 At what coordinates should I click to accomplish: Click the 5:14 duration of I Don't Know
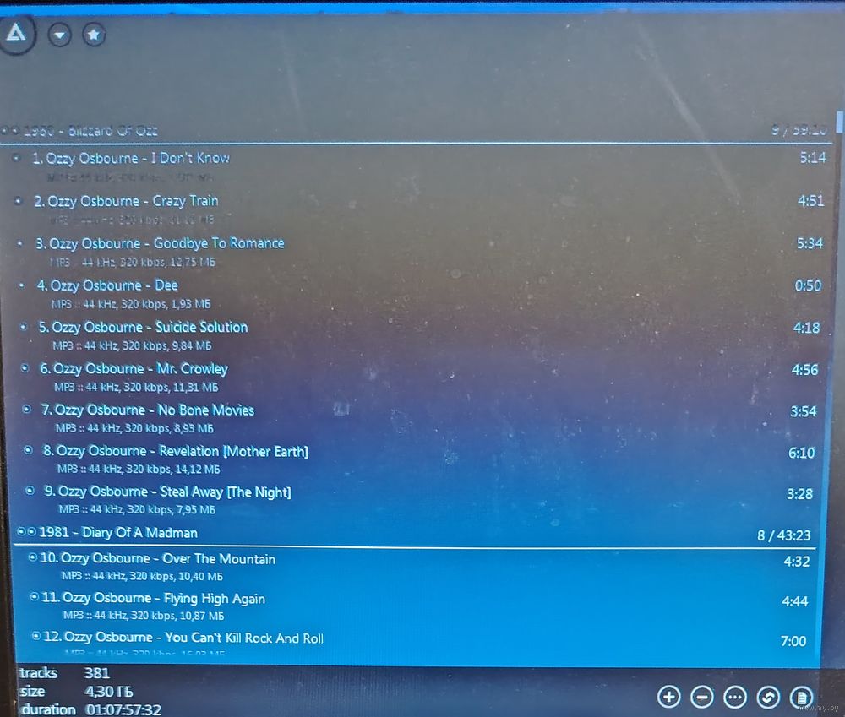(813, 157)
